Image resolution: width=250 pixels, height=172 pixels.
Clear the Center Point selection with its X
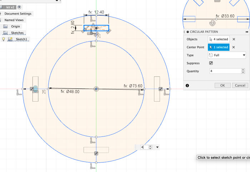234,47
